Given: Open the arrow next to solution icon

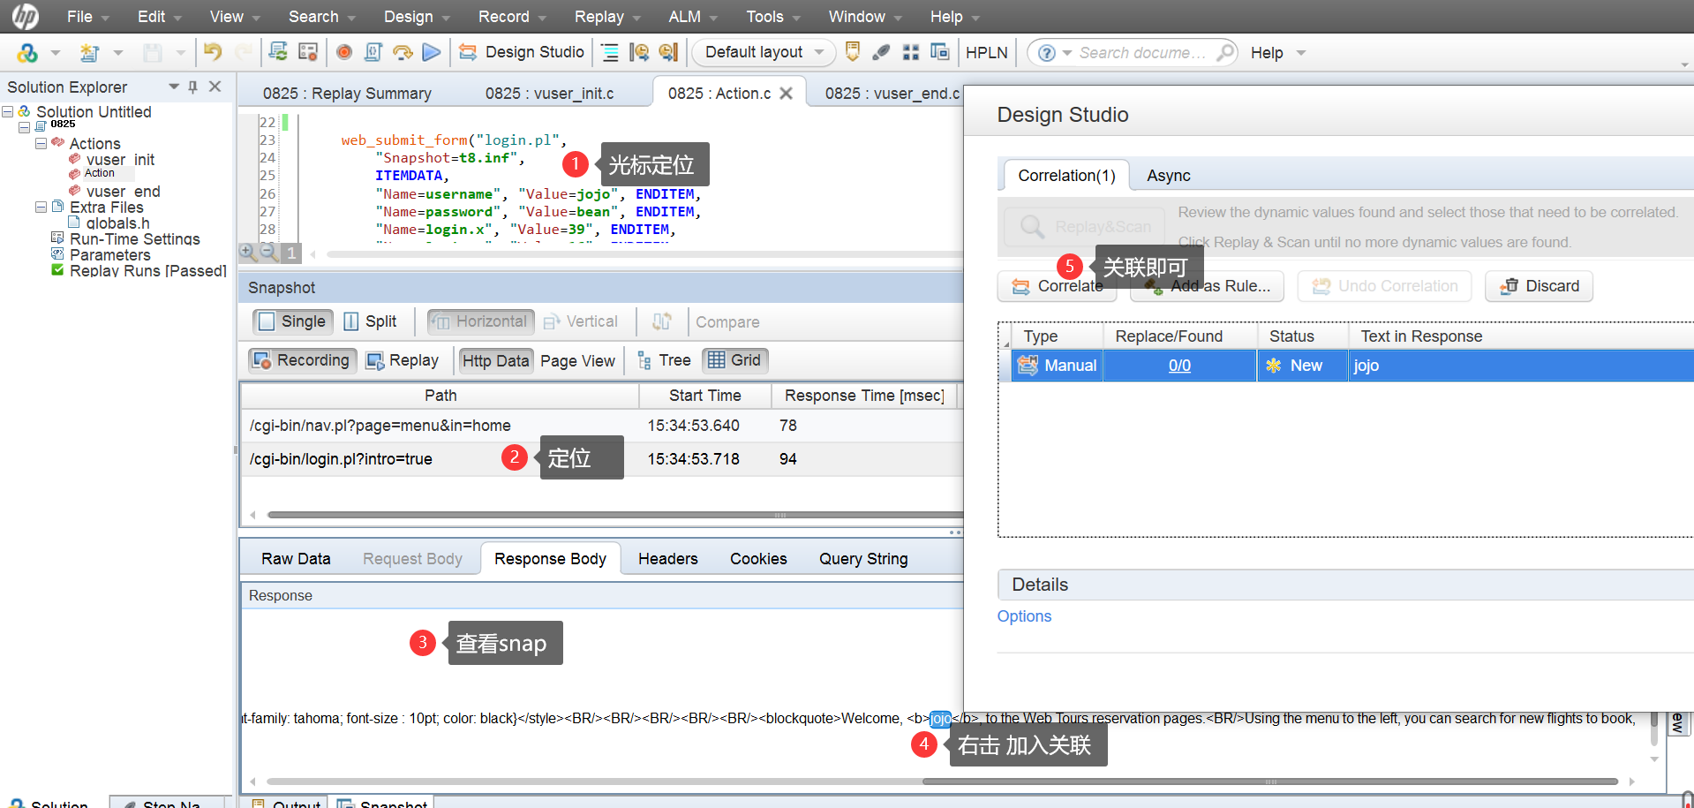Looking at the screenshot, I should [55, 53].
